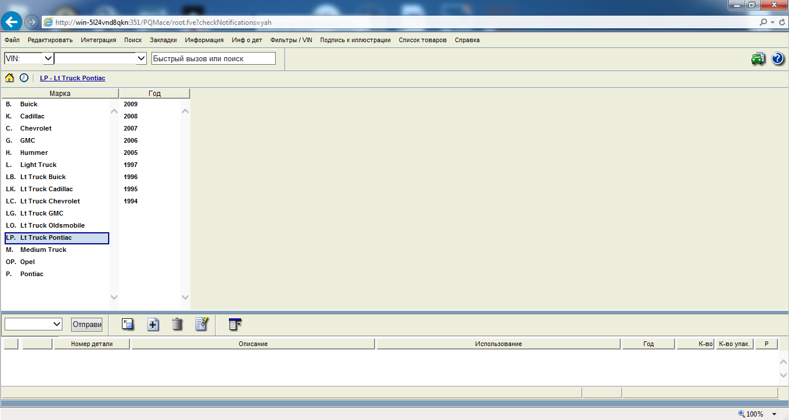Image resolution: width=789 pixels, height=420 pixels.
Task: Go back with the browser back arrow
Action: [x=12, y=22]
